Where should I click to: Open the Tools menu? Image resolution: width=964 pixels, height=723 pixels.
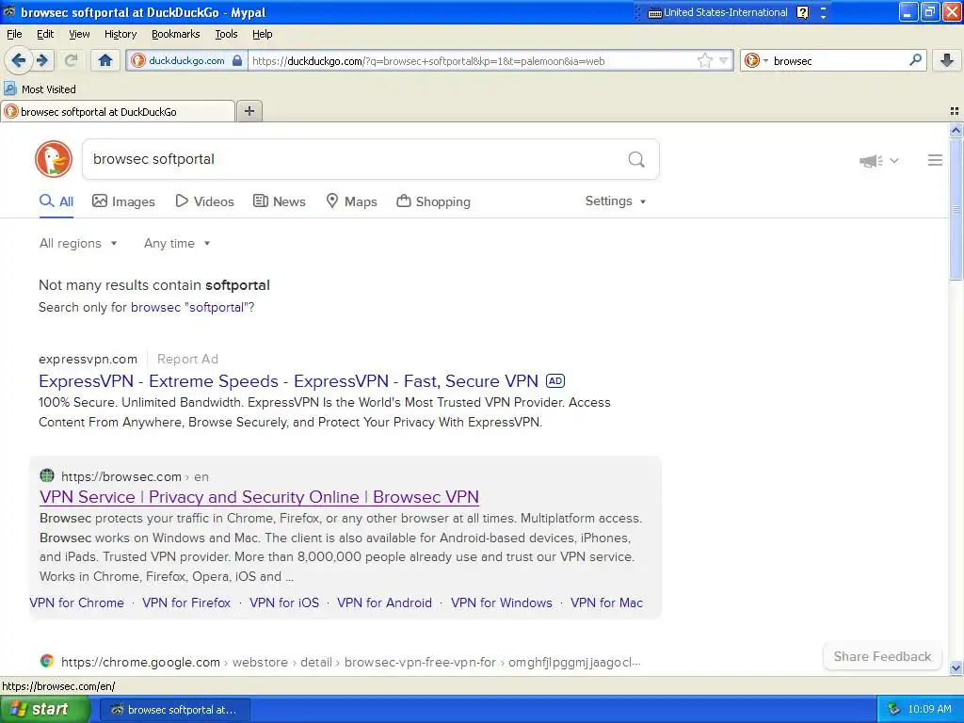pos(226,34)
